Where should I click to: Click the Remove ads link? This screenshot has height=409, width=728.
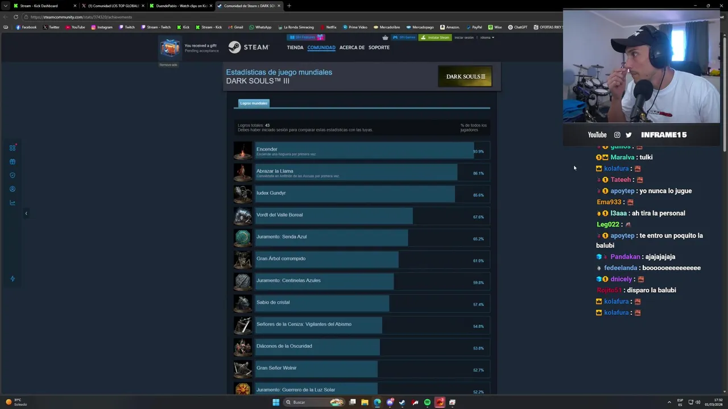coord(168,65)
